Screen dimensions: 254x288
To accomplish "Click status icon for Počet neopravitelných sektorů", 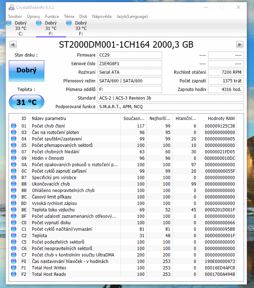I will [x=14, y=248].
